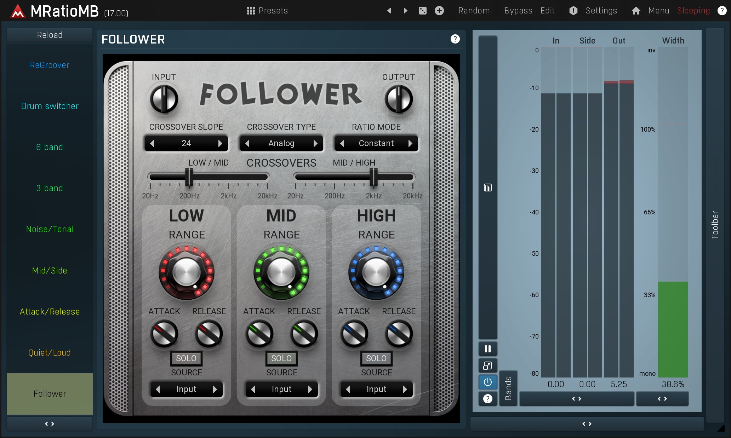Open the Settings menu
This screenshot has width=731, height=438.
tap(601, 11)
